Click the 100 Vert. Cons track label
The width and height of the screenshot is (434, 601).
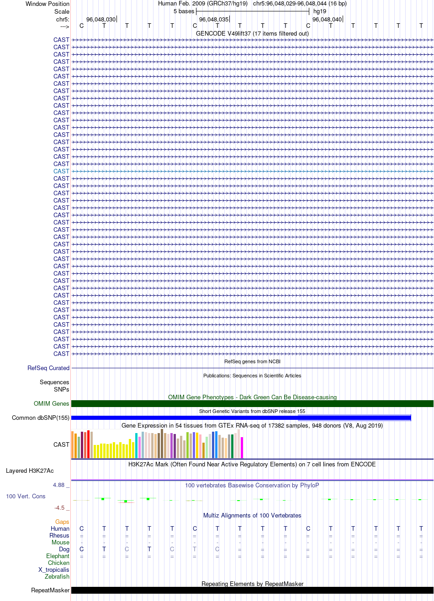(26, 496)
